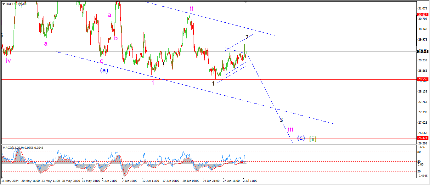
Task: Click the green [ii] wave label
Action: (313, 138)
